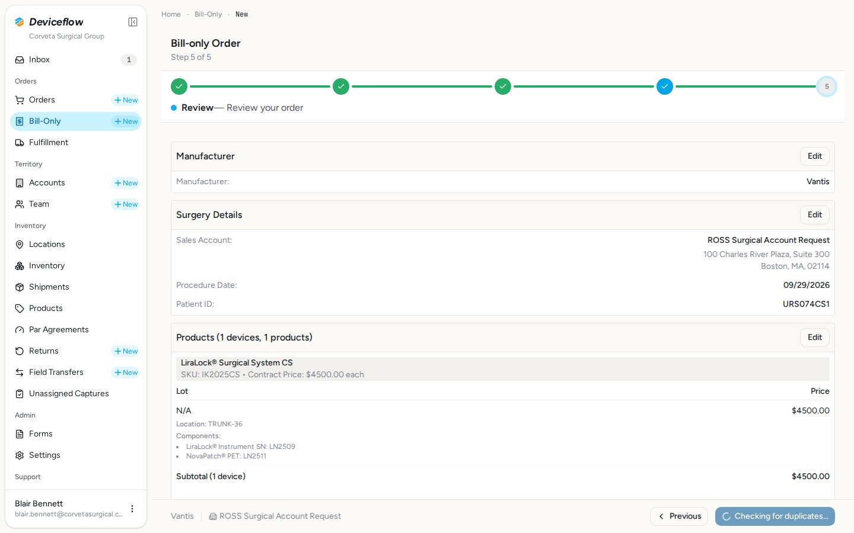Edit the Surgery Details section

tap(815, 215)
